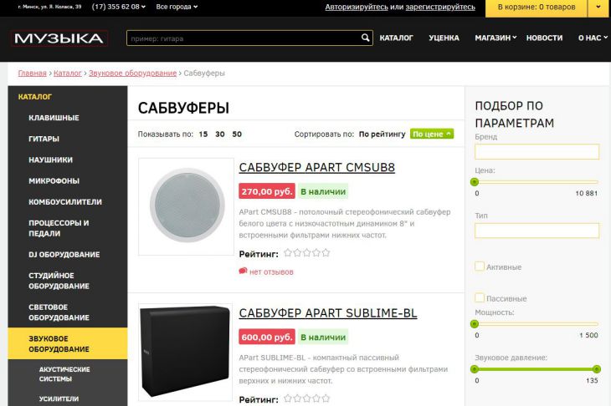The height and width of the screenshot is (406, 611).
Task: Open the УЦЕНКА menu item
Action: click(444, 38)
